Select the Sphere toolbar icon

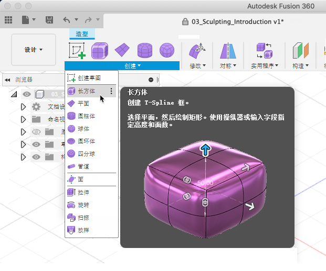pos(167,50)
